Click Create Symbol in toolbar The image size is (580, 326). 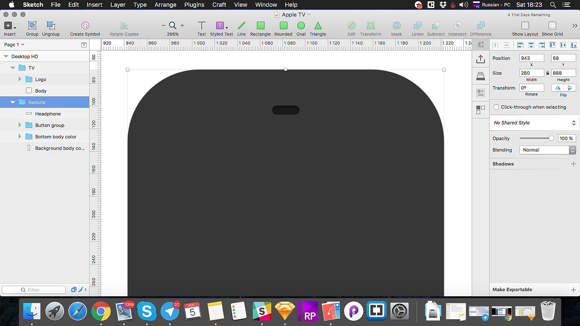click(x=85, y=26)
